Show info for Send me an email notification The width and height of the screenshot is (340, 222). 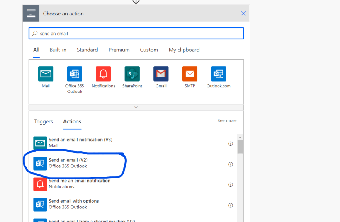click(231, 184)
